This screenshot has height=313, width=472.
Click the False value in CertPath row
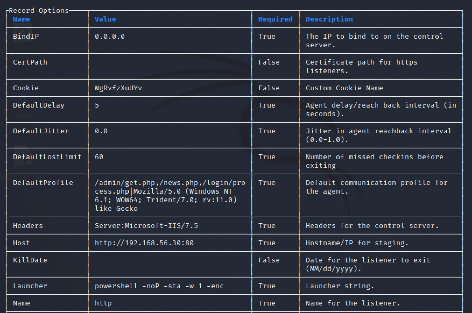[x=269, y=62]
